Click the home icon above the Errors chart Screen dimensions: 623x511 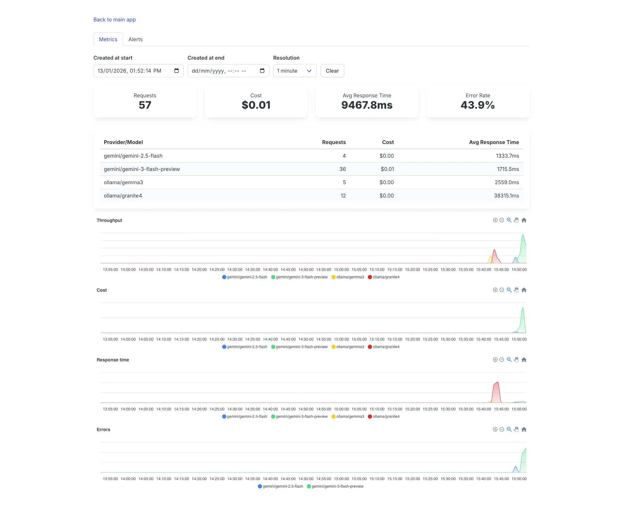click(x=524, y=429)
